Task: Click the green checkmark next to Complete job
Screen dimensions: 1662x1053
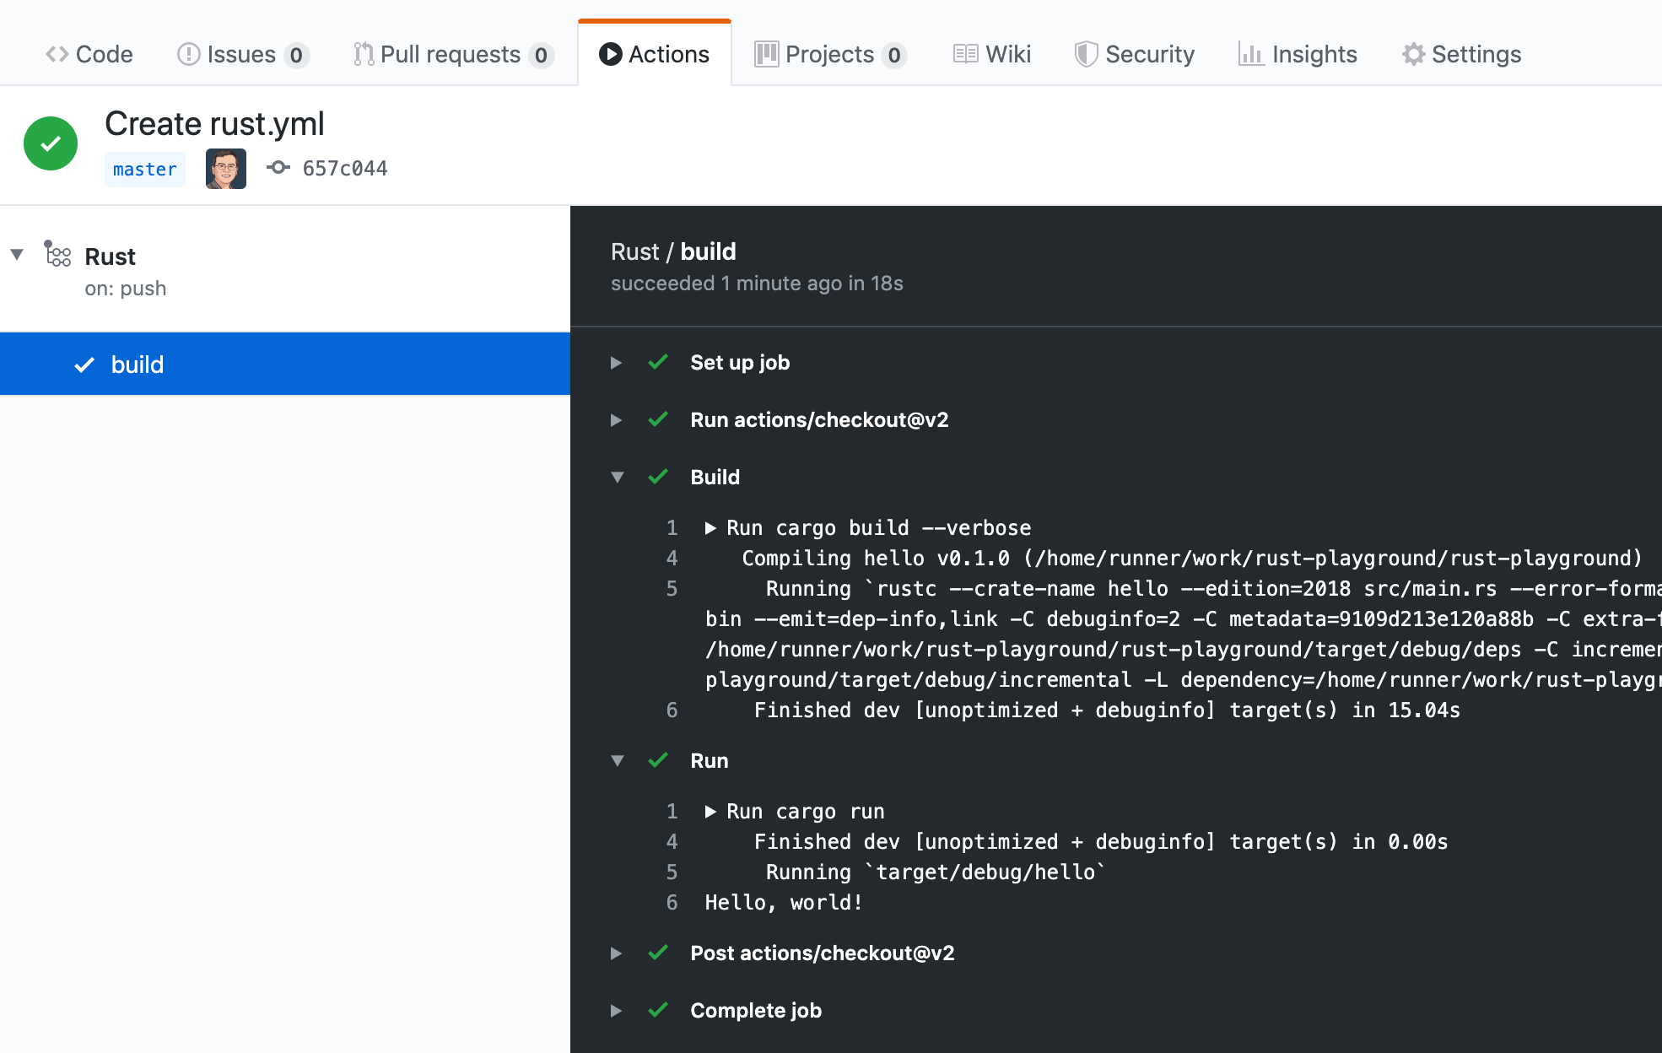Action: click(x=658, y=1010)
